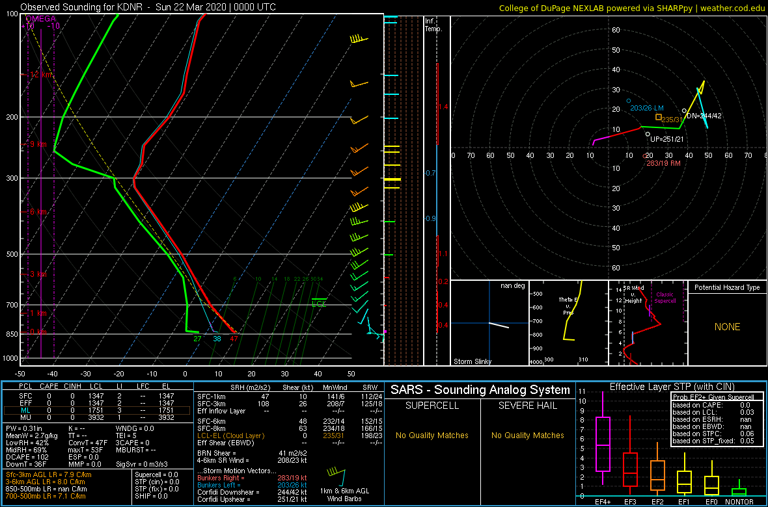This screenshot has height=507, width=768.
Task: Click No Quality Matches under SUPERCELL
Action: point(432,435)
